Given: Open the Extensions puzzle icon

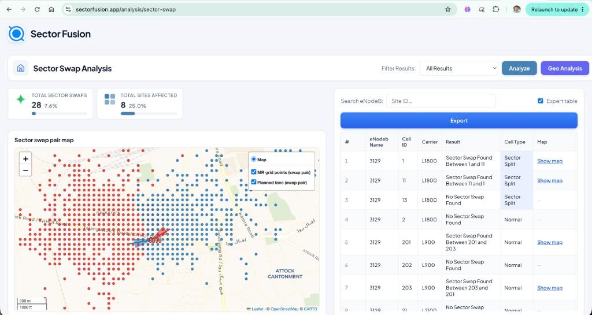Looking at the screenshot, I should point(495,9).
